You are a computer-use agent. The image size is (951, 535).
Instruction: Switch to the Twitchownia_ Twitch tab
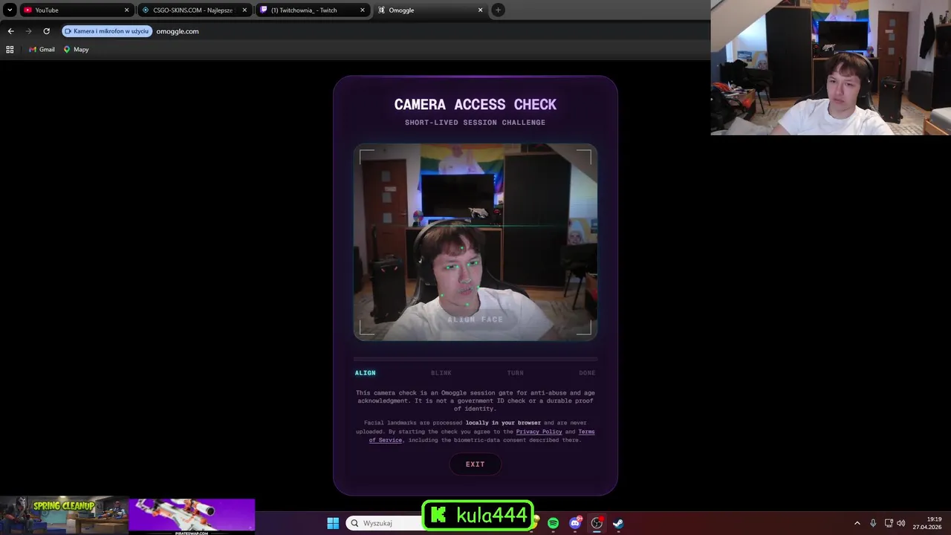(x=312, y=10)
